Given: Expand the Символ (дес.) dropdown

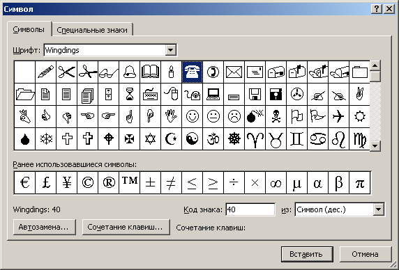Looking at the screenshot, I should (x=378, y=209).
